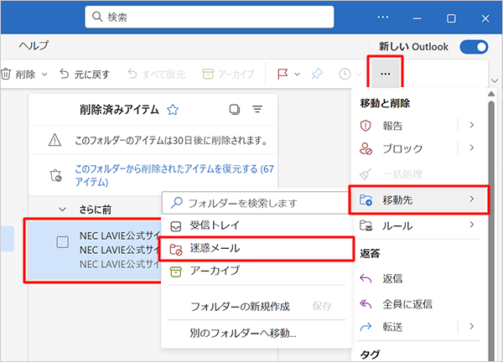Click the 移動先 folder icon

[x=366, y=199]
